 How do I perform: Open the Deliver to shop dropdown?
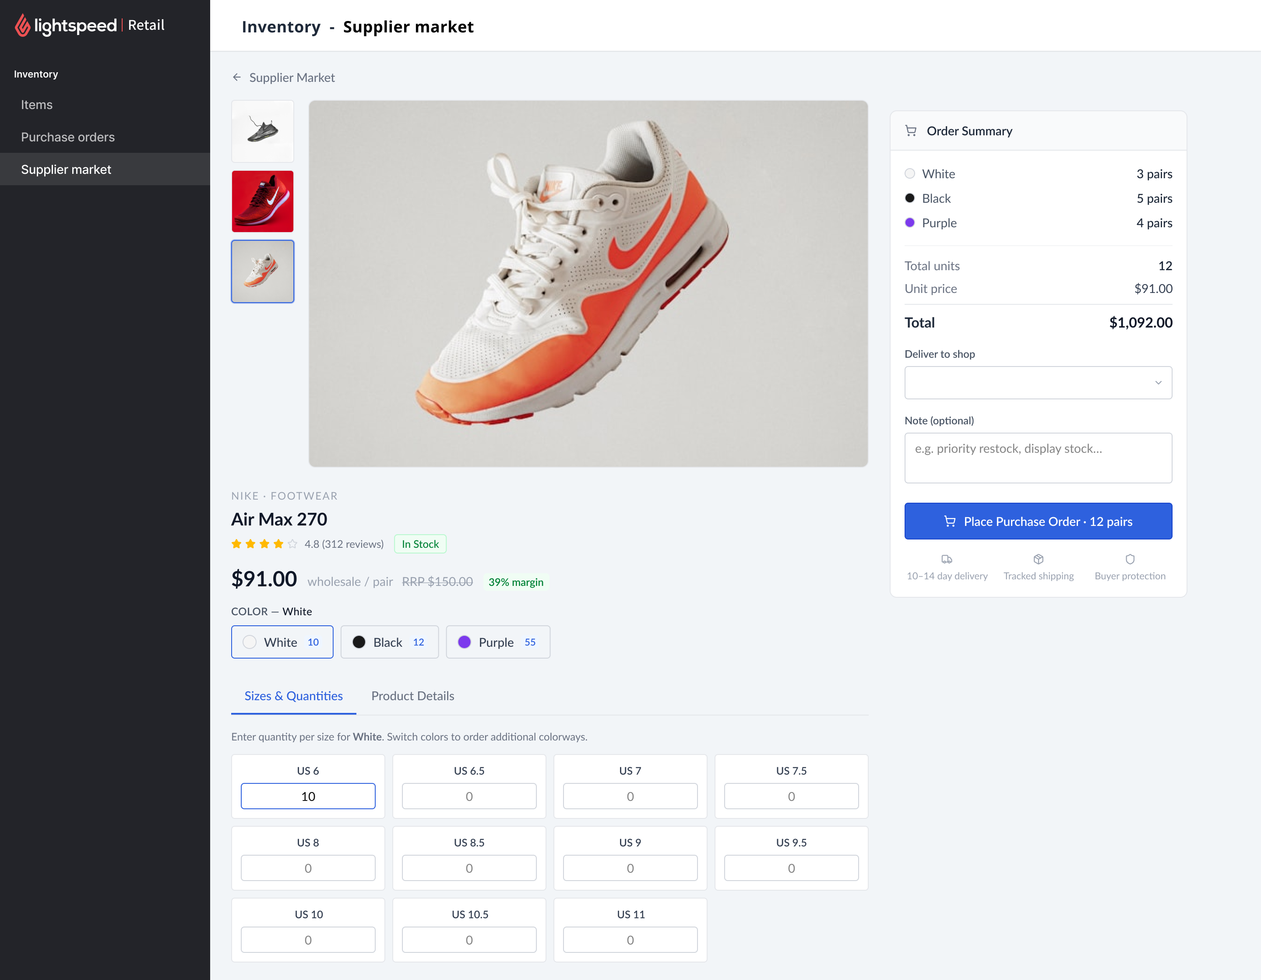pos(1038,382)
